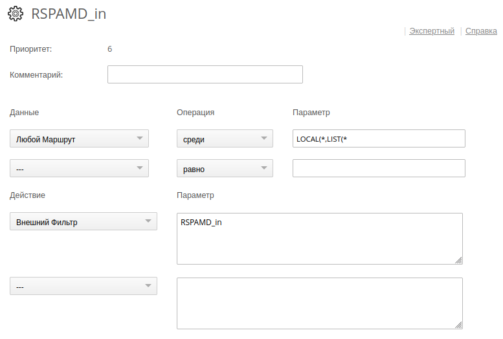Click the resize handle of the bottom textarea
The height and width of the screenshot is (339, 503).
[458, 325]
